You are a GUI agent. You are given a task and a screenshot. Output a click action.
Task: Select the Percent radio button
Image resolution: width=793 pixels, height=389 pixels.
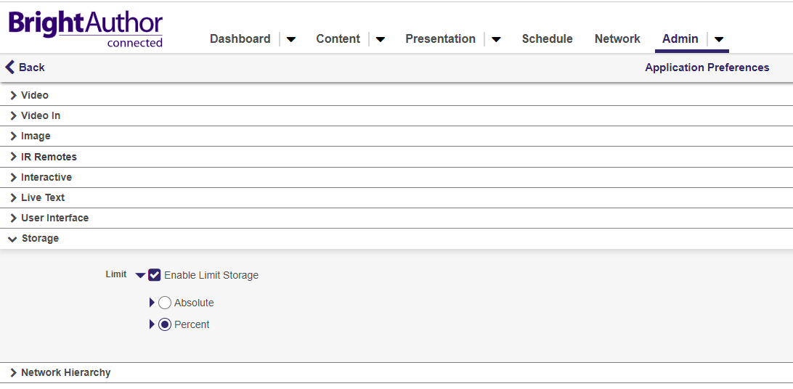tap(165, 324)
